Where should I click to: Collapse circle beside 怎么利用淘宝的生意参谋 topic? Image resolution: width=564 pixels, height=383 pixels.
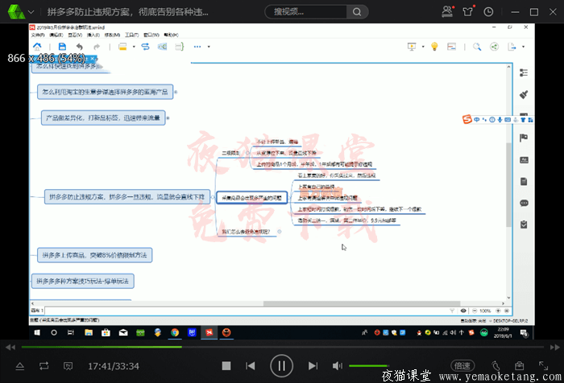(176, 92)
